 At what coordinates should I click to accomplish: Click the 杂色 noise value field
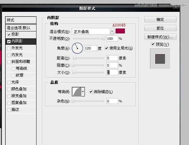[112, 101]
